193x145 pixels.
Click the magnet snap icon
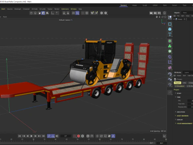coord(64,13)
